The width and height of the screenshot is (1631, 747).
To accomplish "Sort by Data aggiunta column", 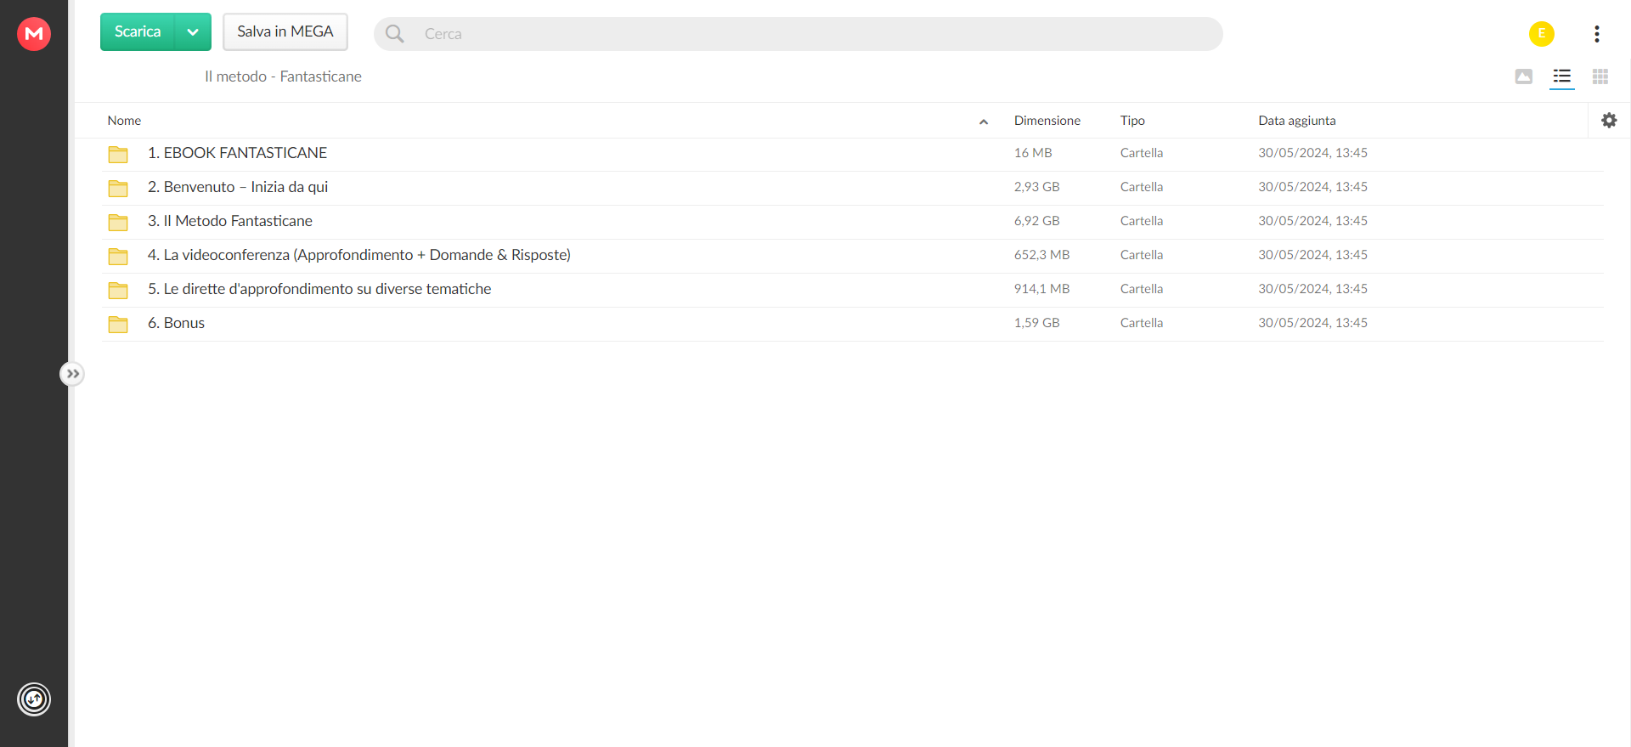I will (1297, 121).
